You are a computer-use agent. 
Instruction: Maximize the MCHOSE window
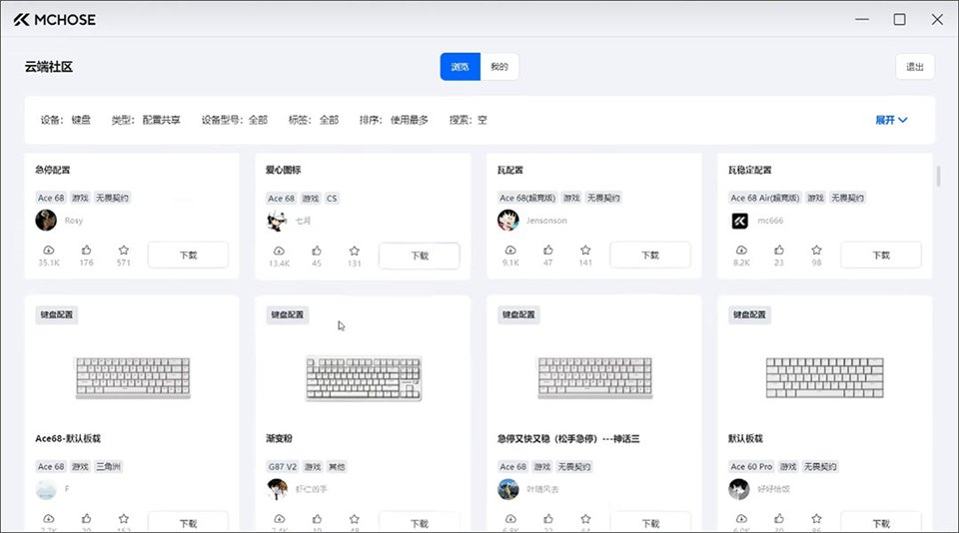900,20
